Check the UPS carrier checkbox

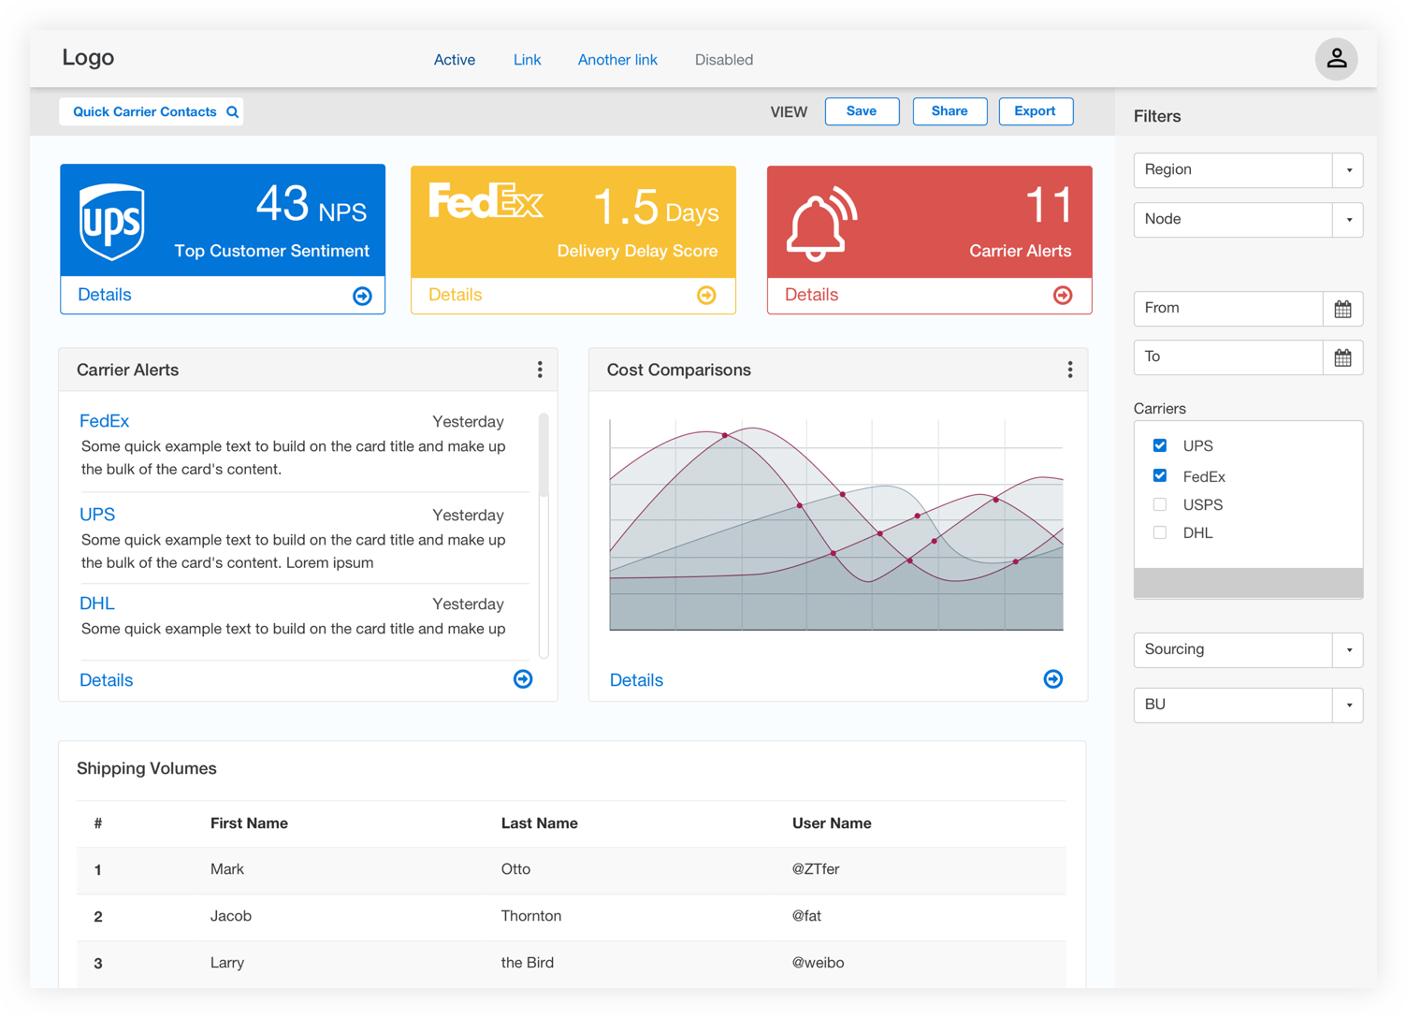(x=1160, y=445)
